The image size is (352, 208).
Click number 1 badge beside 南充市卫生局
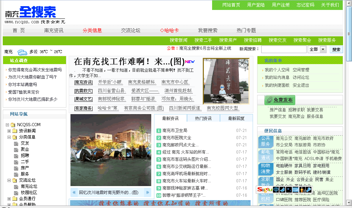tap(159, 131)
